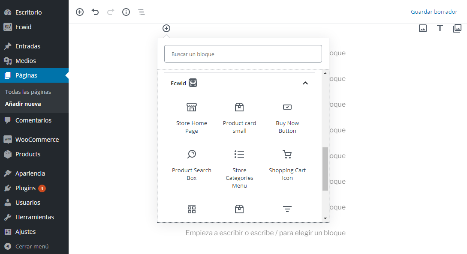Screen dimensions: 467x254
Task: Insert the Product Search Box block
Action: click(192, 165)
